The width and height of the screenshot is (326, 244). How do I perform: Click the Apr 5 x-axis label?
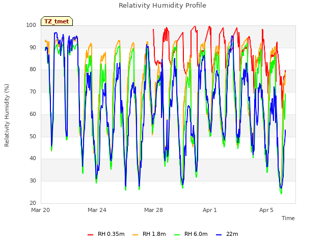click(266, 210)
